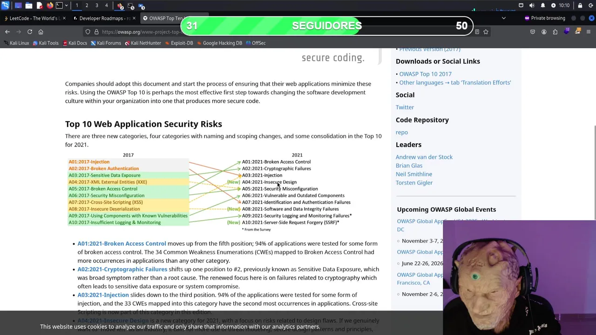Open Kali NetHunter bookmark
This screenshot has width=596, height=335.
(142, 43)
